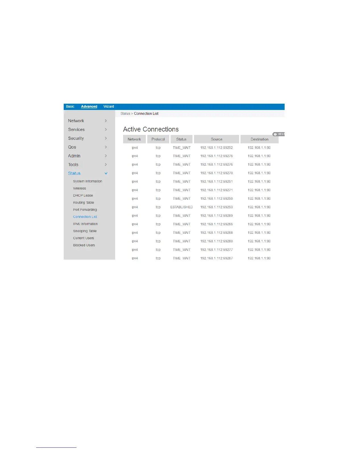The width and height of the screenshot is (348, 450).
Task: Expand the Security menu chevron
Action: (x=106, y=138)
